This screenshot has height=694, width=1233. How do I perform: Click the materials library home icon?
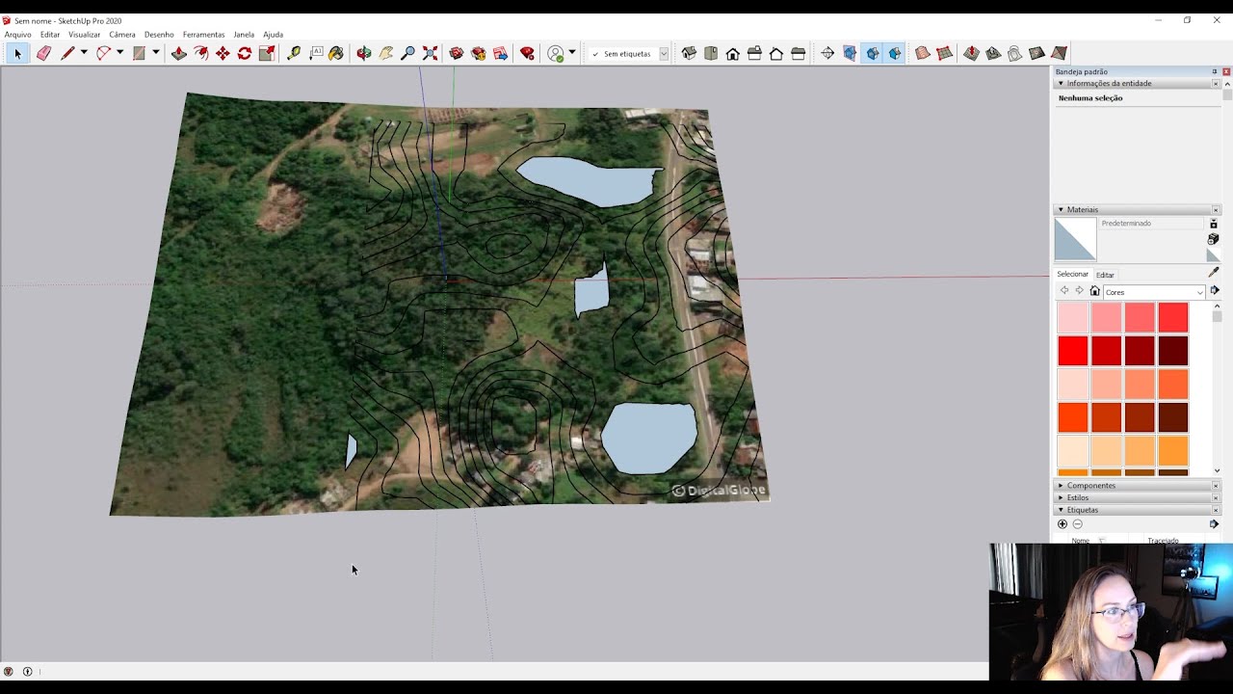click(1094, 291)
